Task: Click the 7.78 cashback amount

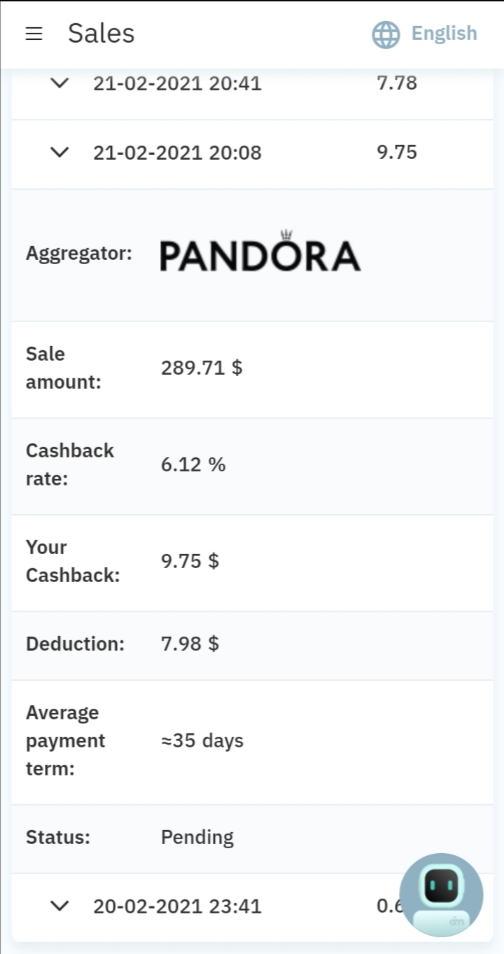Action: tap(397, 83)
